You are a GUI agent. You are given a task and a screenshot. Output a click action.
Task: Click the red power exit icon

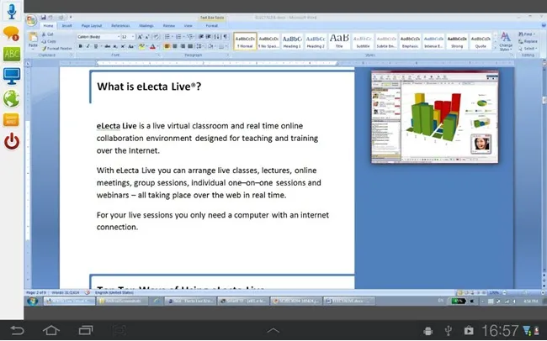[12, 141]
